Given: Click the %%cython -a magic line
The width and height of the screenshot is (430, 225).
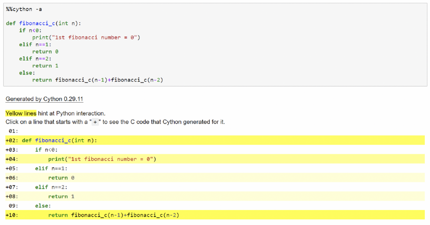Looking at the screenshot, I should coord(24,9).
